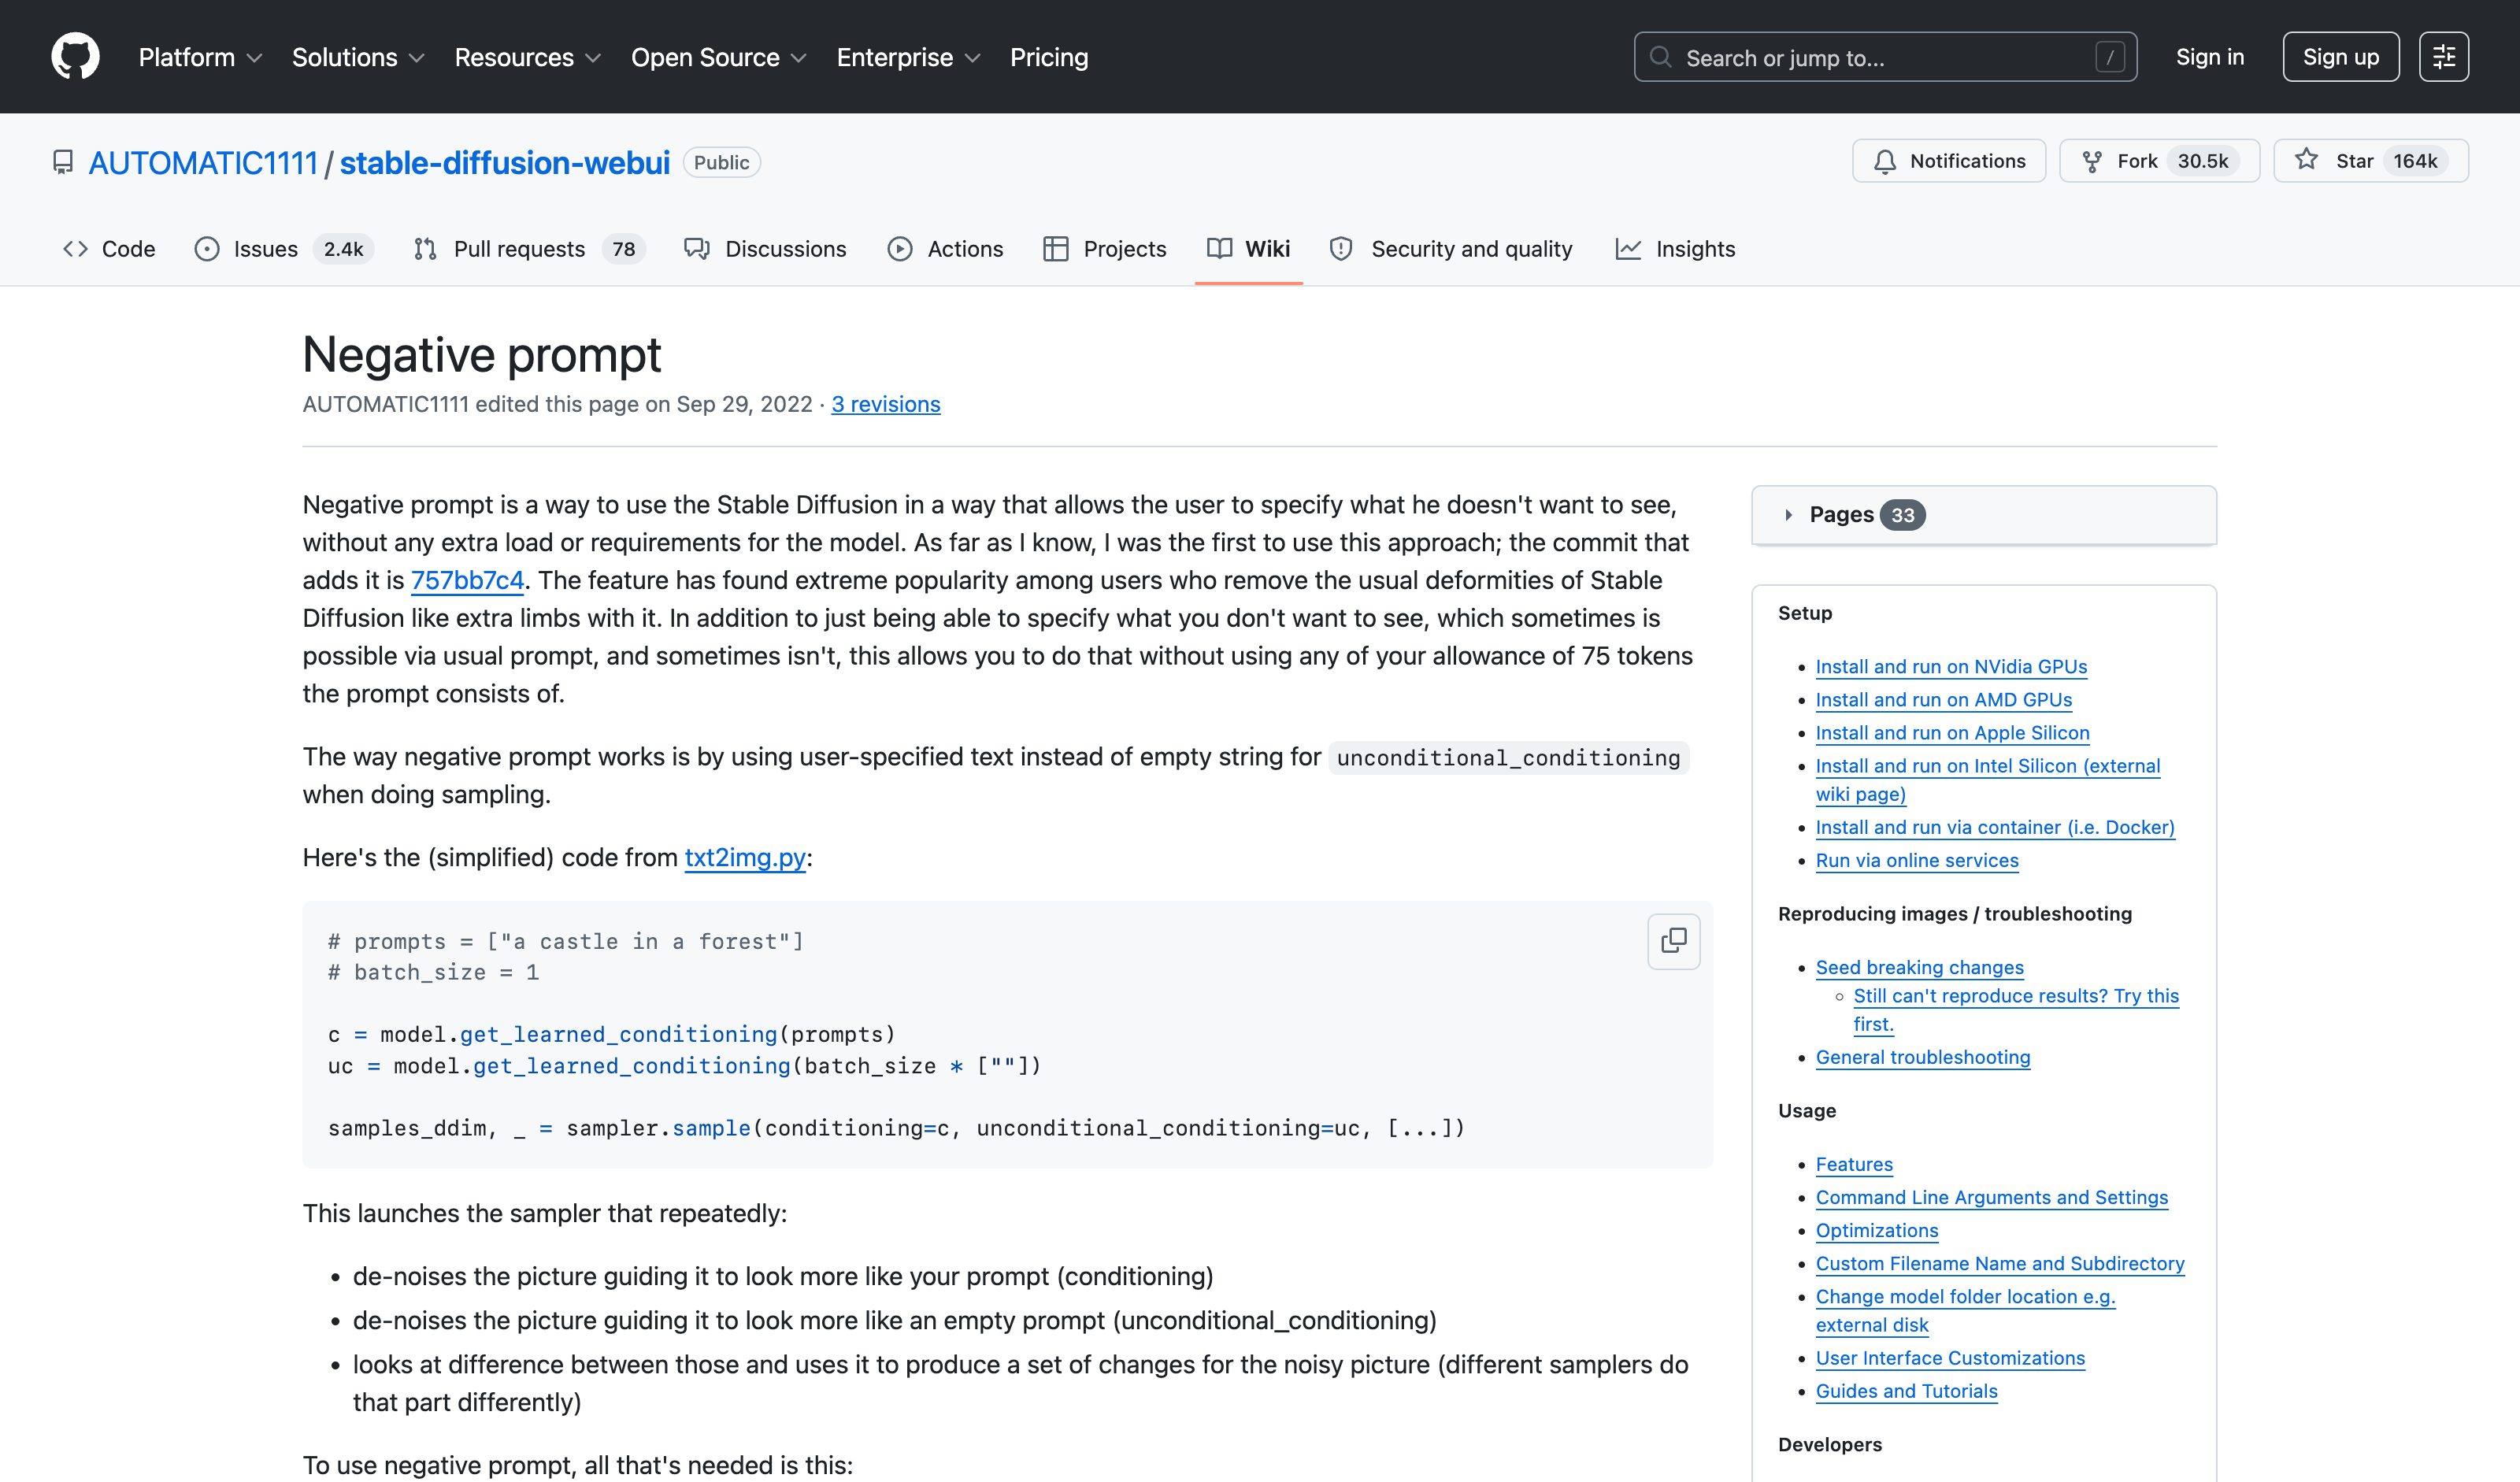Screen dimensions: 2520x1482
Task: Click the Sign up button
Action: coord(2340,57)
